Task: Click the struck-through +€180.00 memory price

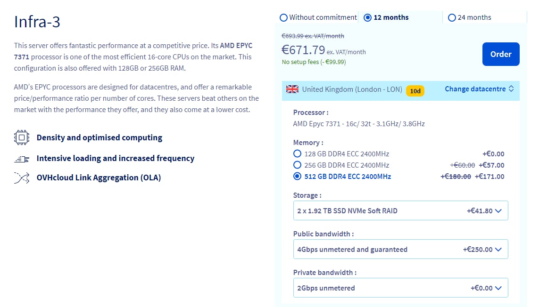Action: tap(456, 177)
